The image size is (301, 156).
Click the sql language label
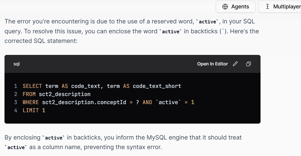[16, 64]
